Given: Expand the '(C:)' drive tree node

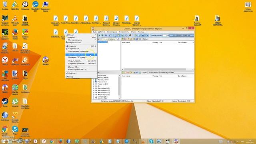Looking at the screenshot, I should (x=94, y=86).
